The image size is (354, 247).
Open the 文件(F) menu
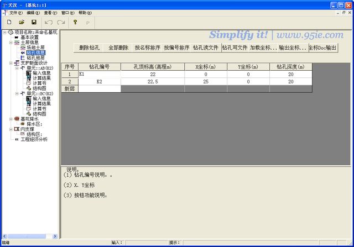click(x=16, y=12)
